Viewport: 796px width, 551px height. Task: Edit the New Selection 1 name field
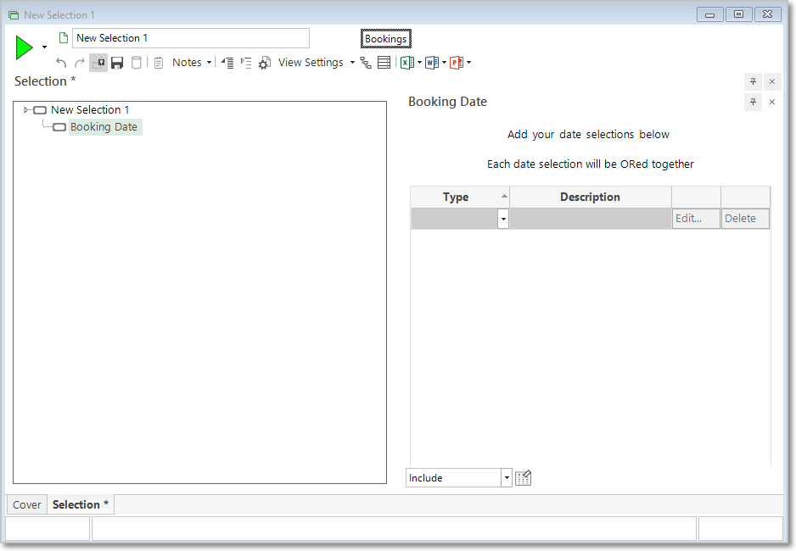point(190,38)
